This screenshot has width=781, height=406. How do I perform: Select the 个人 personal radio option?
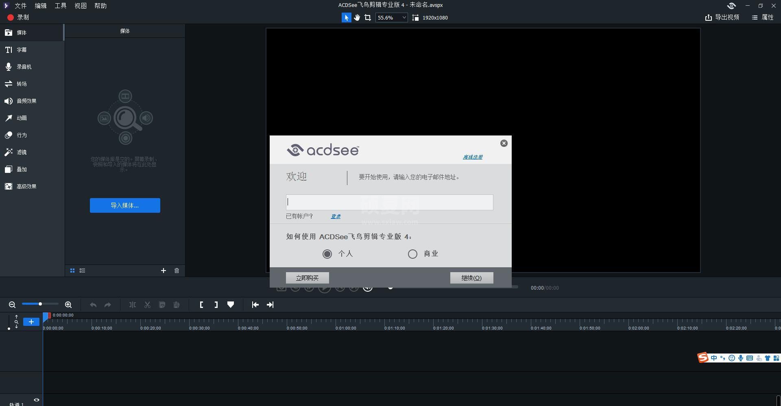(327, 254)
